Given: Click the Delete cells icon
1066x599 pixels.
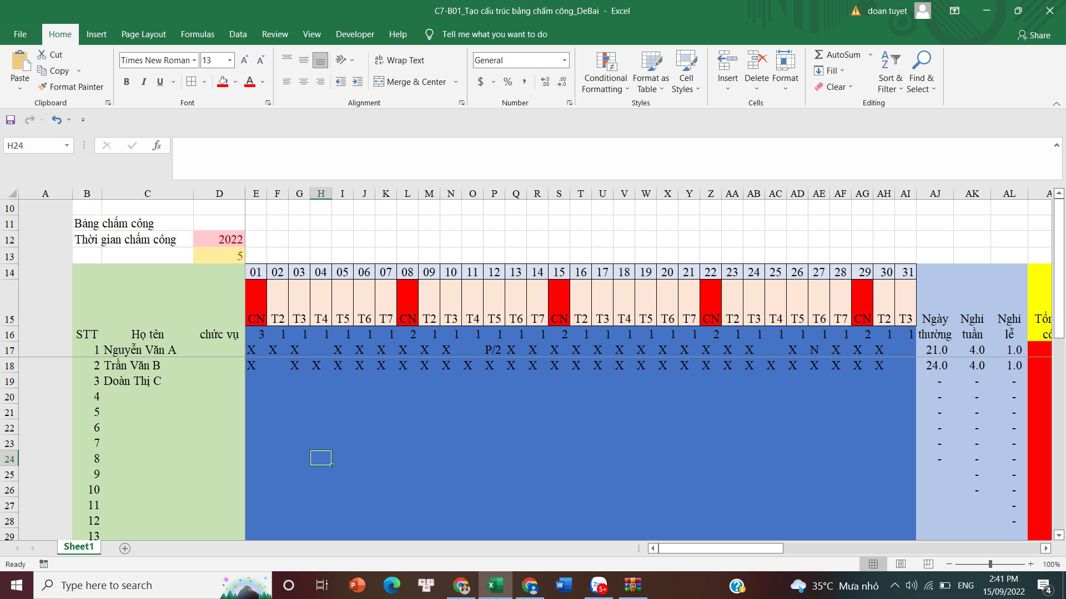Looking at the screenshot, I should 757,60.
